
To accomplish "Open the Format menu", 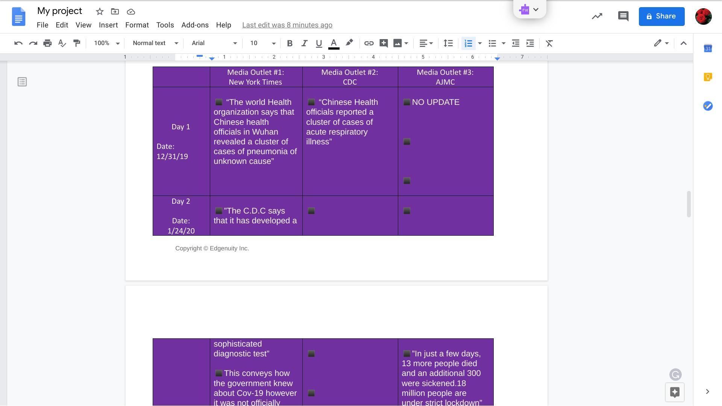I will tap(137, 25).
